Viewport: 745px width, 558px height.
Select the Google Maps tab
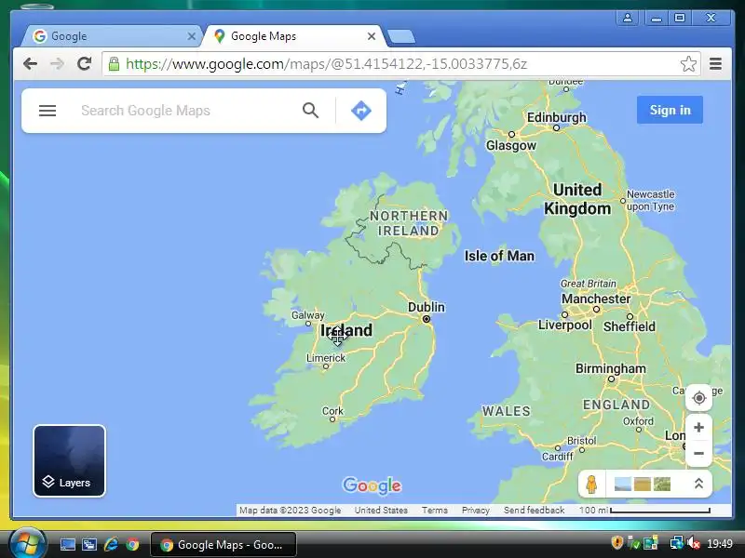[294, 36]
